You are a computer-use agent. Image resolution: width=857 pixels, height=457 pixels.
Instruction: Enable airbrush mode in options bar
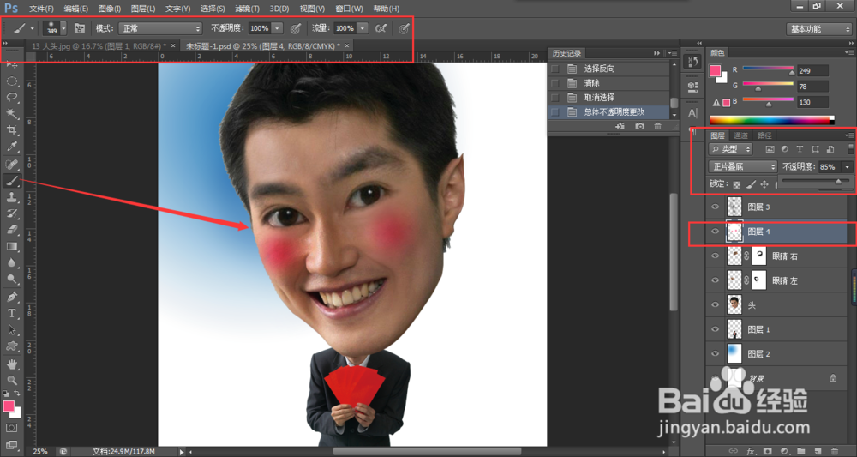point(381,28)
